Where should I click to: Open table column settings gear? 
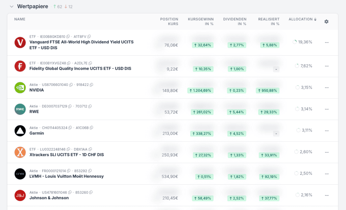(x=326, y=22)
